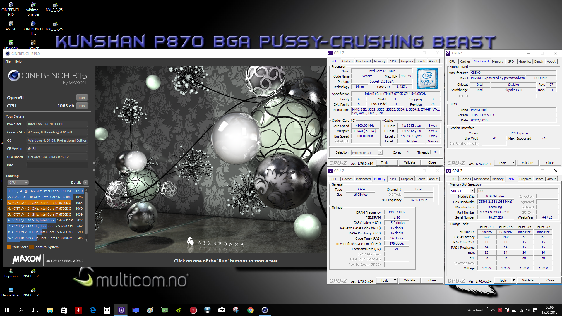Launch Microsoft Edge from the taskbar
Screen dimensions: 562x316
(93, 310)
